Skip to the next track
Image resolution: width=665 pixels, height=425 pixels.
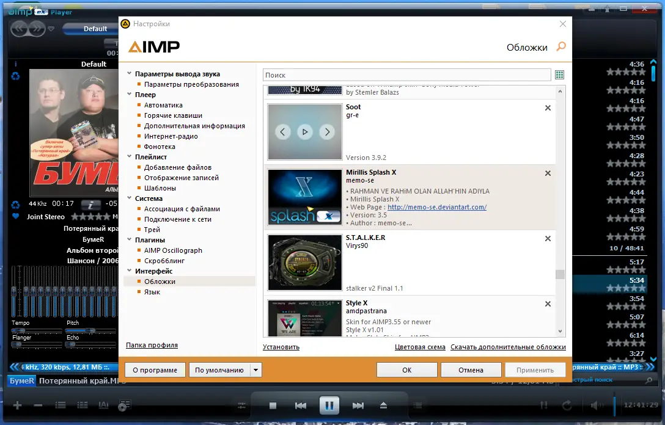tap(358, 405)
